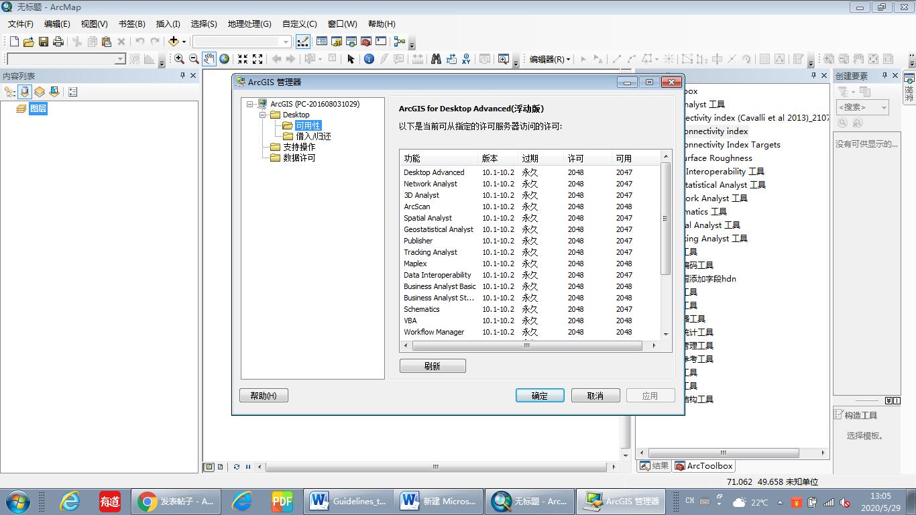
Task: Click the license list horizontal scrollbar
Action: point(527,346)
